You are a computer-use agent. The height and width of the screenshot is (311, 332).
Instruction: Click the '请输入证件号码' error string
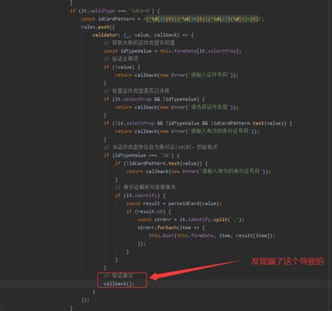click(209, 75)
